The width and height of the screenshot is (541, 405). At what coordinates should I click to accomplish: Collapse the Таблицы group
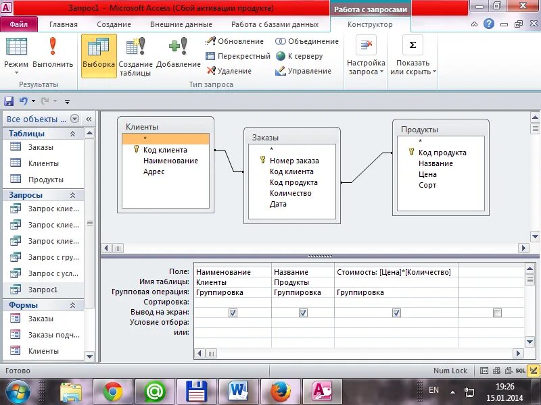point(73,134)
